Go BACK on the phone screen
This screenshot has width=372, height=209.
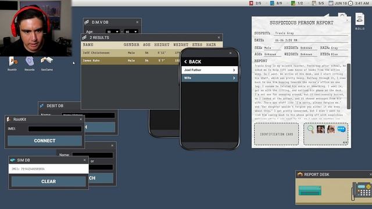pos(192,62)
